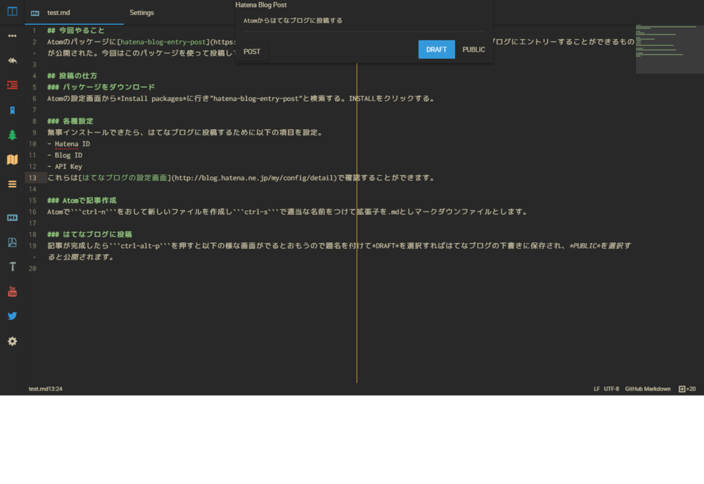This screenshot has height=484, width=704.
Task: Click the LF line ending selector
Action: pyautogui.click(x=597, y=389)
